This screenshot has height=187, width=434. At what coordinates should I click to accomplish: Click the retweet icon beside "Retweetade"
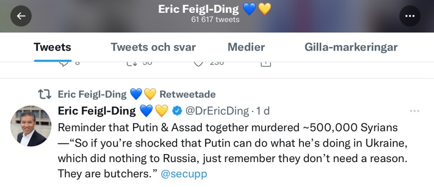point(45,94)
